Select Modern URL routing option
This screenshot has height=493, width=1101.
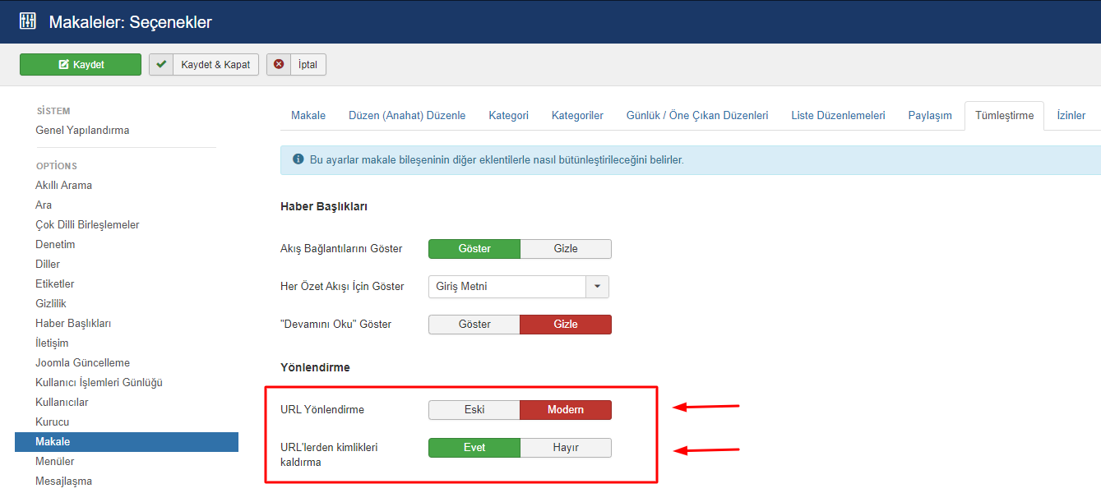pos(566,410)
